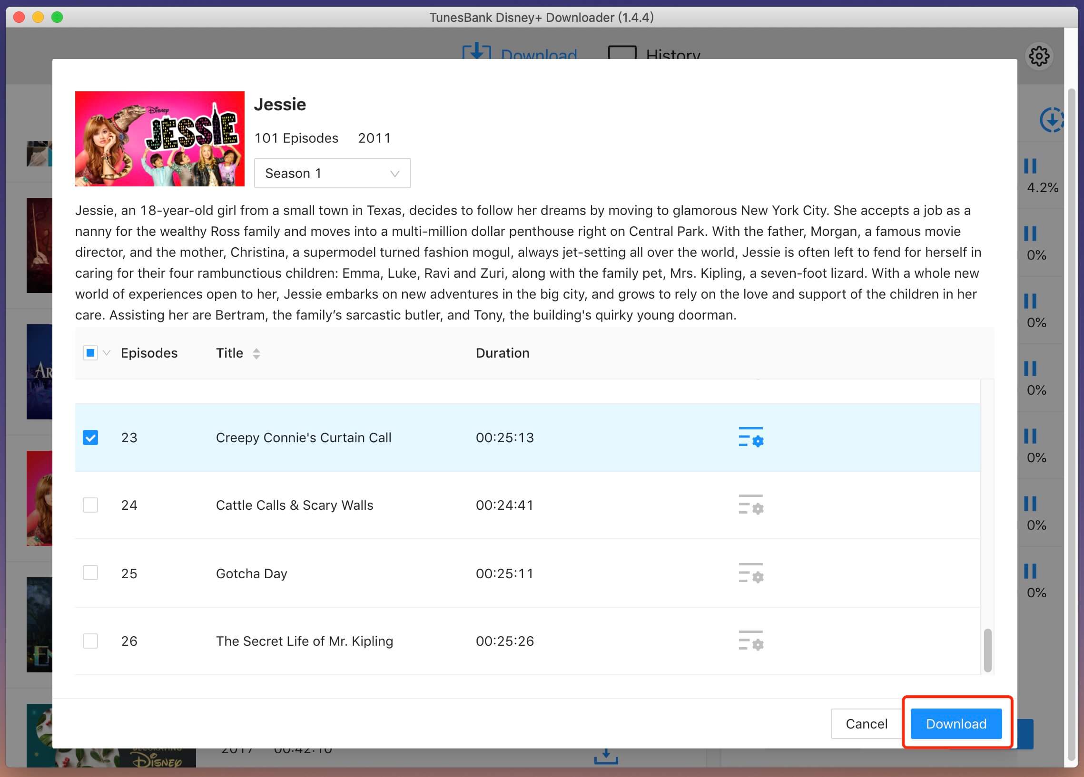Screen dimensions: 1084x777
Task: Open settings for episode 23 Creepy Connie's Curtain Call
Action: pos(751,437)
